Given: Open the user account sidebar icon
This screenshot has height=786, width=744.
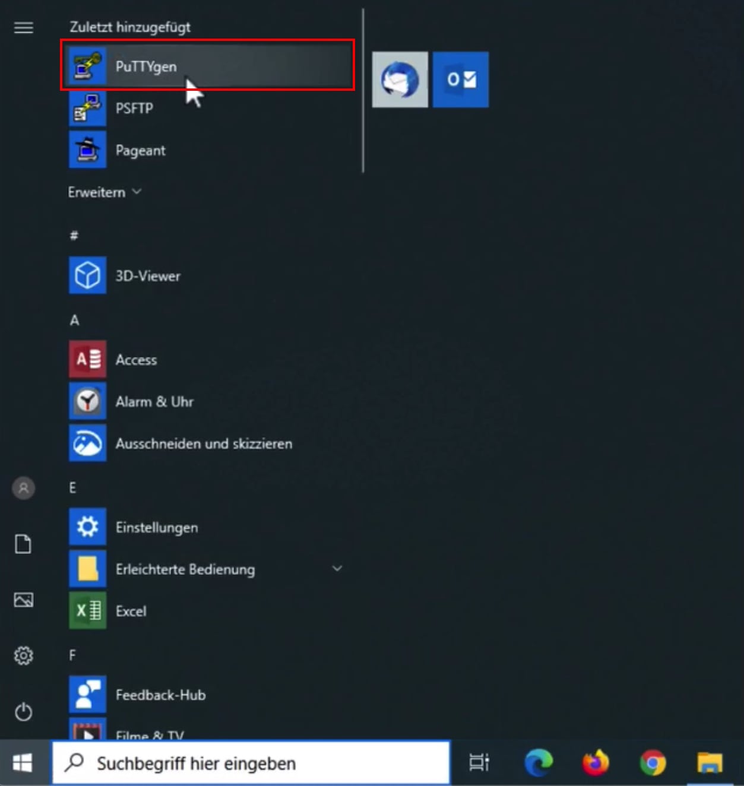Looking at the screenshot, I should 23,488.
